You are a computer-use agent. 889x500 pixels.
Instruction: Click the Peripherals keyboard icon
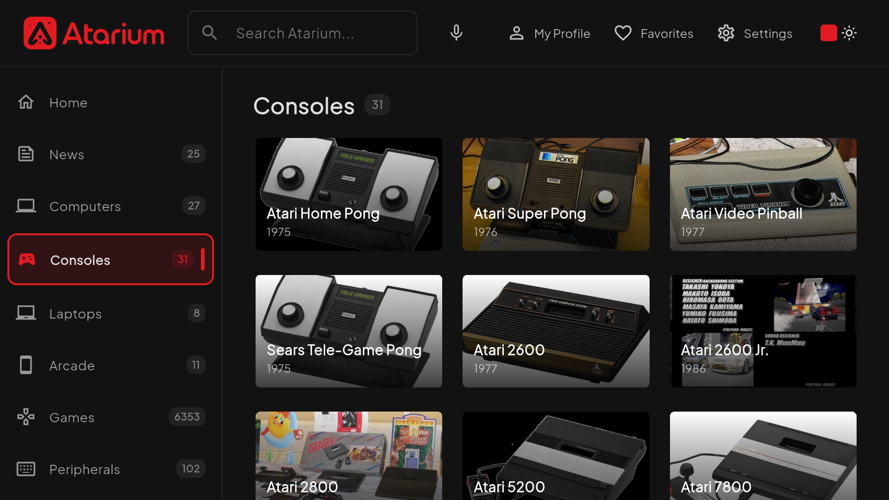tap(26, 469)
